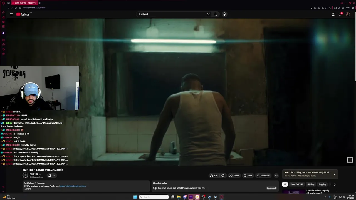Open the sidebar settings gear
Image resolution: width=356 pixels, height=200 pixels.
(x=3, y=54)
